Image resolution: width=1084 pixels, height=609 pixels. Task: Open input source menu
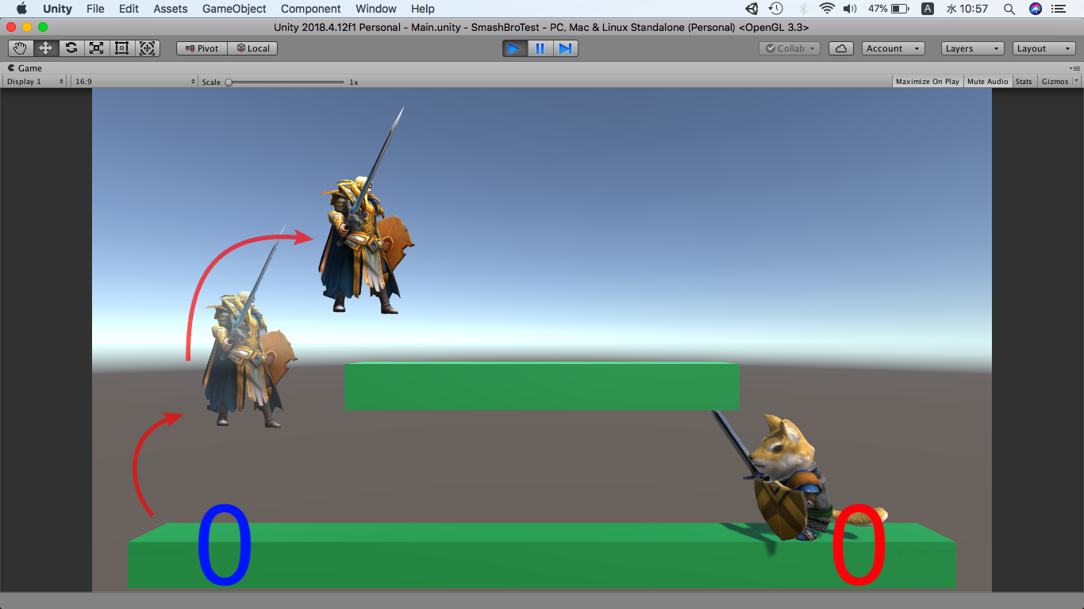coord(927,9)
